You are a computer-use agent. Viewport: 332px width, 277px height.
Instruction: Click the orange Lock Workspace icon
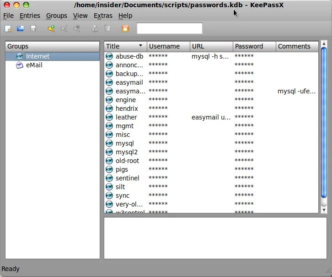pos(125,28)
